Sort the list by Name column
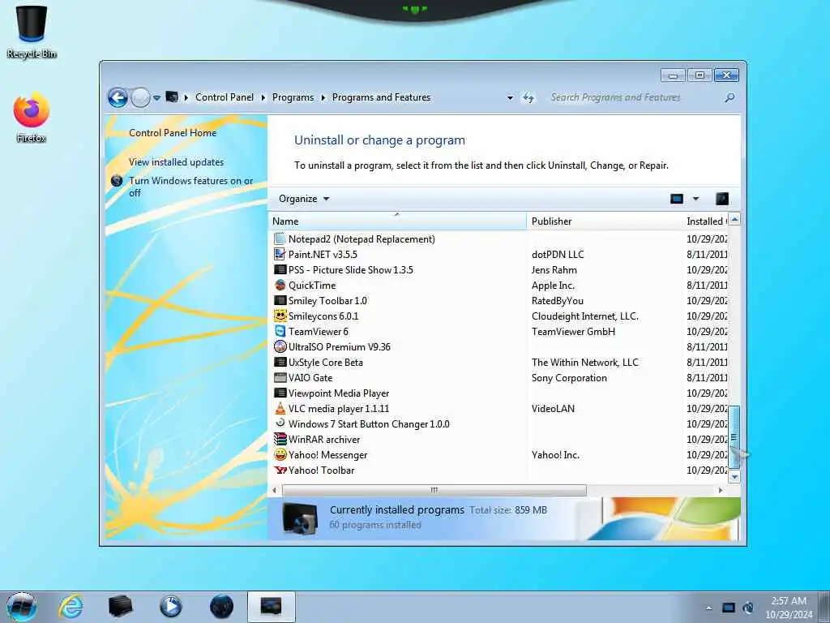Screen dimensions: 830x623 [x=397, y=221]
